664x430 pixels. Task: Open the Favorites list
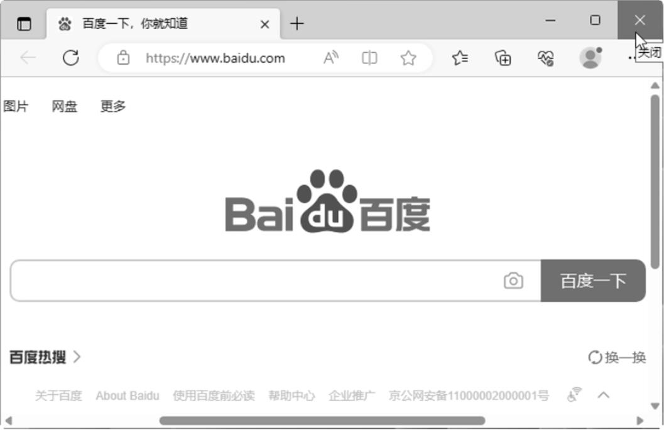point(460,58)
